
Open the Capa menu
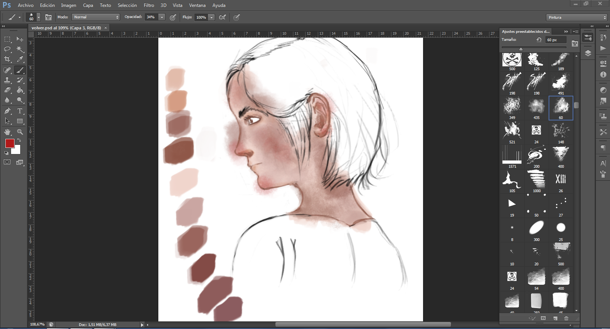pyautogui.click(x=88, y=5)
